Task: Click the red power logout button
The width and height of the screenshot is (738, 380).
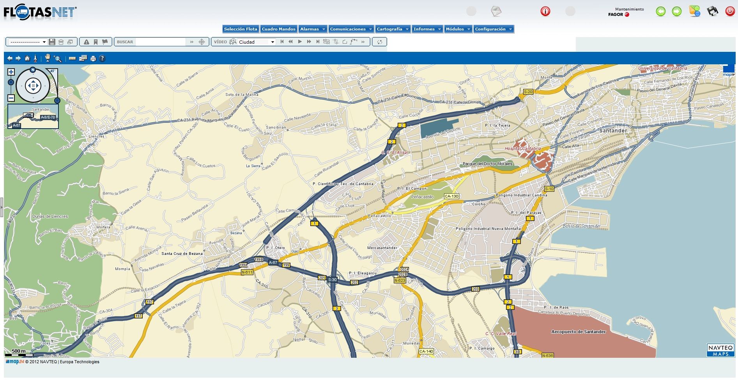Action: coord(730,11)
